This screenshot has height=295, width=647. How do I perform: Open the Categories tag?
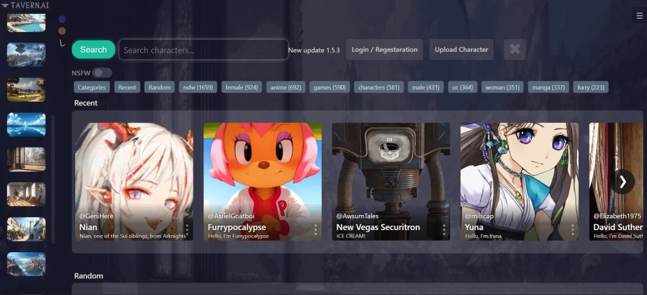pyautogui.click(x=92, y=87)
